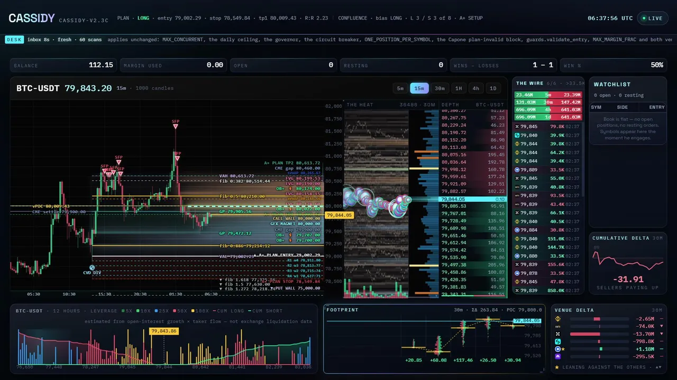Image resolution: width=677 pixels, height=380 pixels.
Task: Select the 5m timeframe tab
Action: point(400,88)
